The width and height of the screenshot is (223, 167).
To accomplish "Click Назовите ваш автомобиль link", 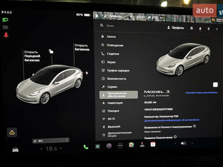I will (201, 93).
